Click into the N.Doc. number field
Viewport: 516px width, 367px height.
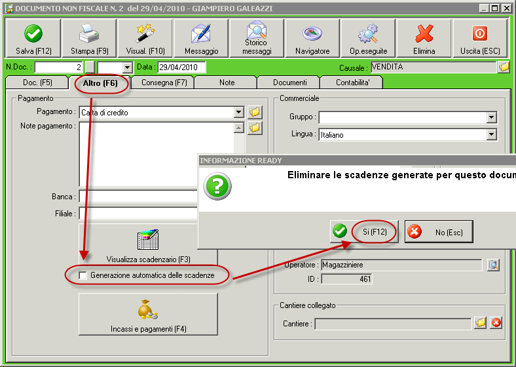click(x=58, y=68)
